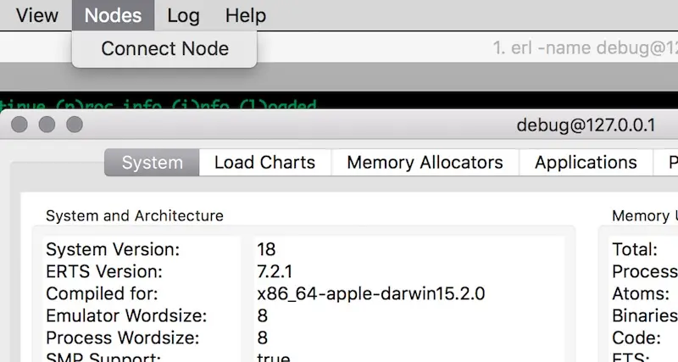Click the minimize window button
This screenshot has width=678, height=362.
click(x=47, y=125)
